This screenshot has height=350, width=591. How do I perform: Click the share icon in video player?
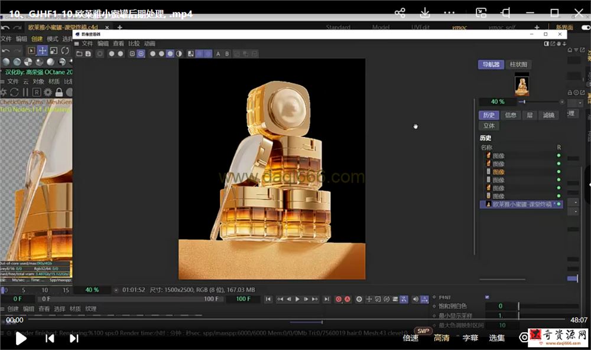(x=400, y=13)
